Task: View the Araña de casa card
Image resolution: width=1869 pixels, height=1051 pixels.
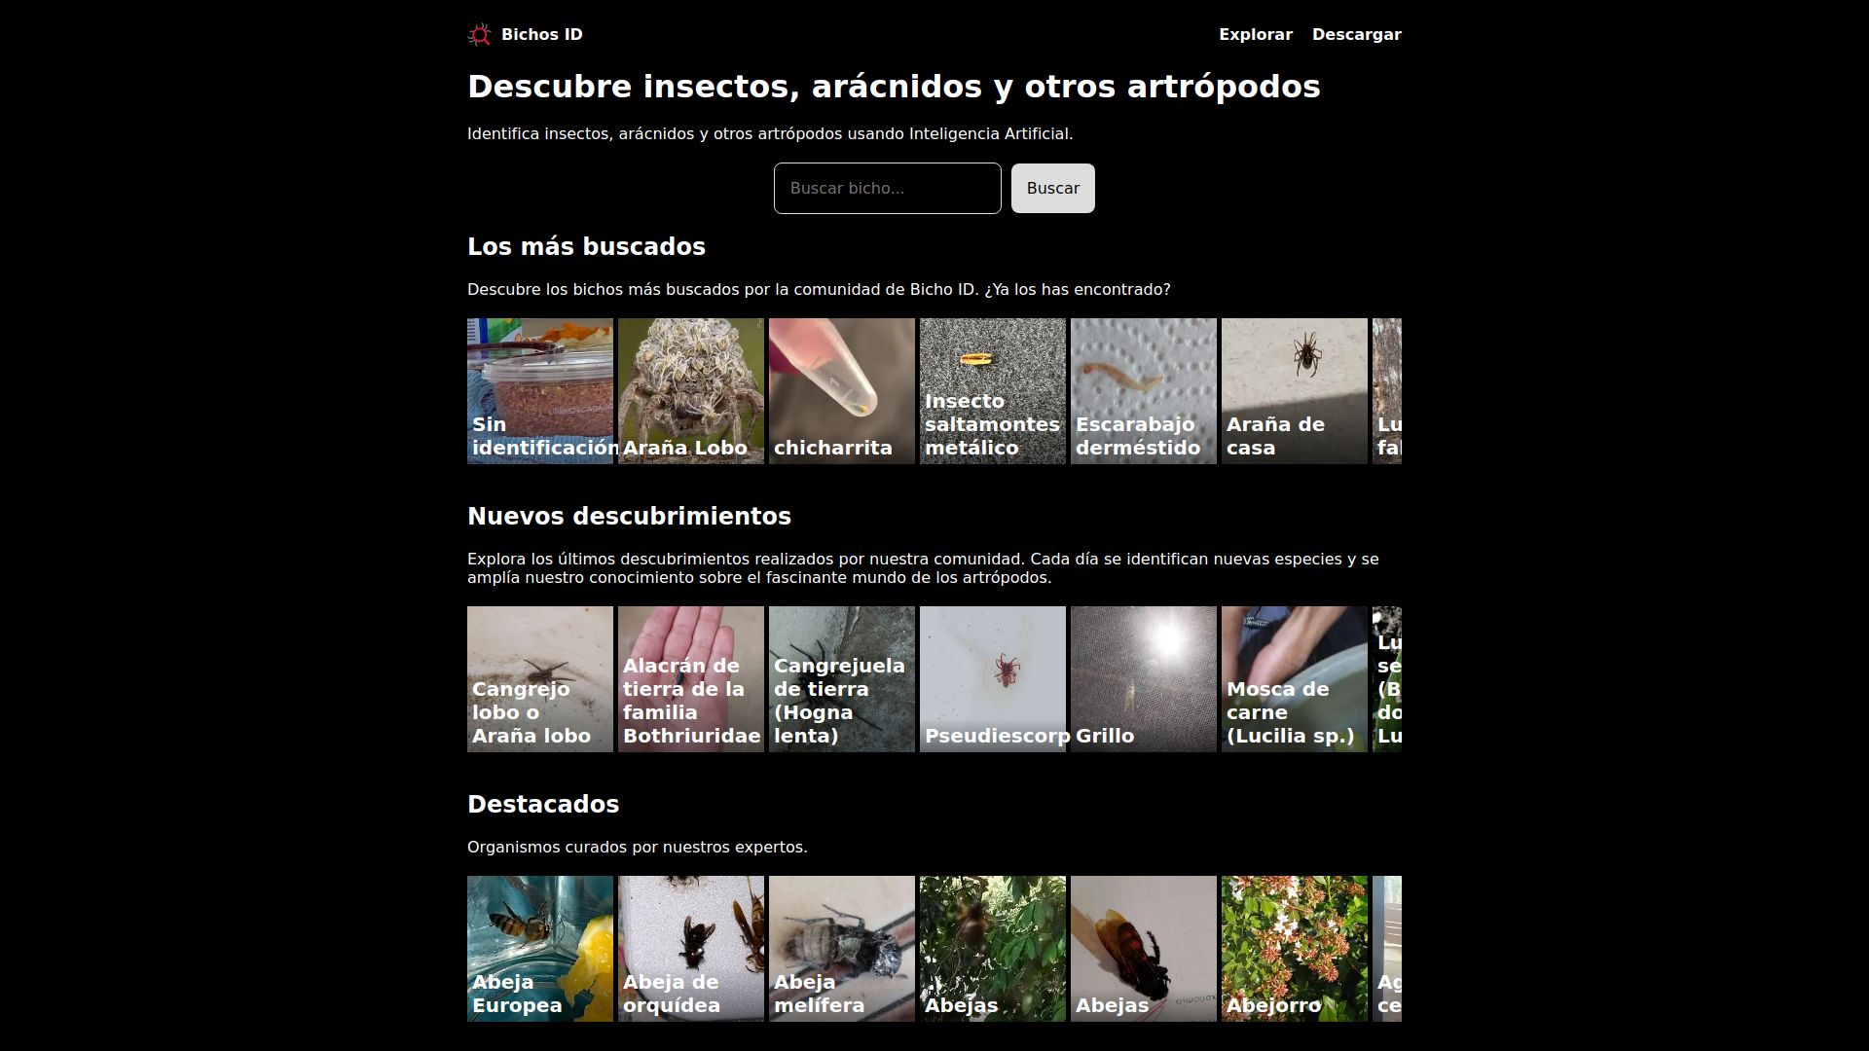Action: click(1294, 390)
